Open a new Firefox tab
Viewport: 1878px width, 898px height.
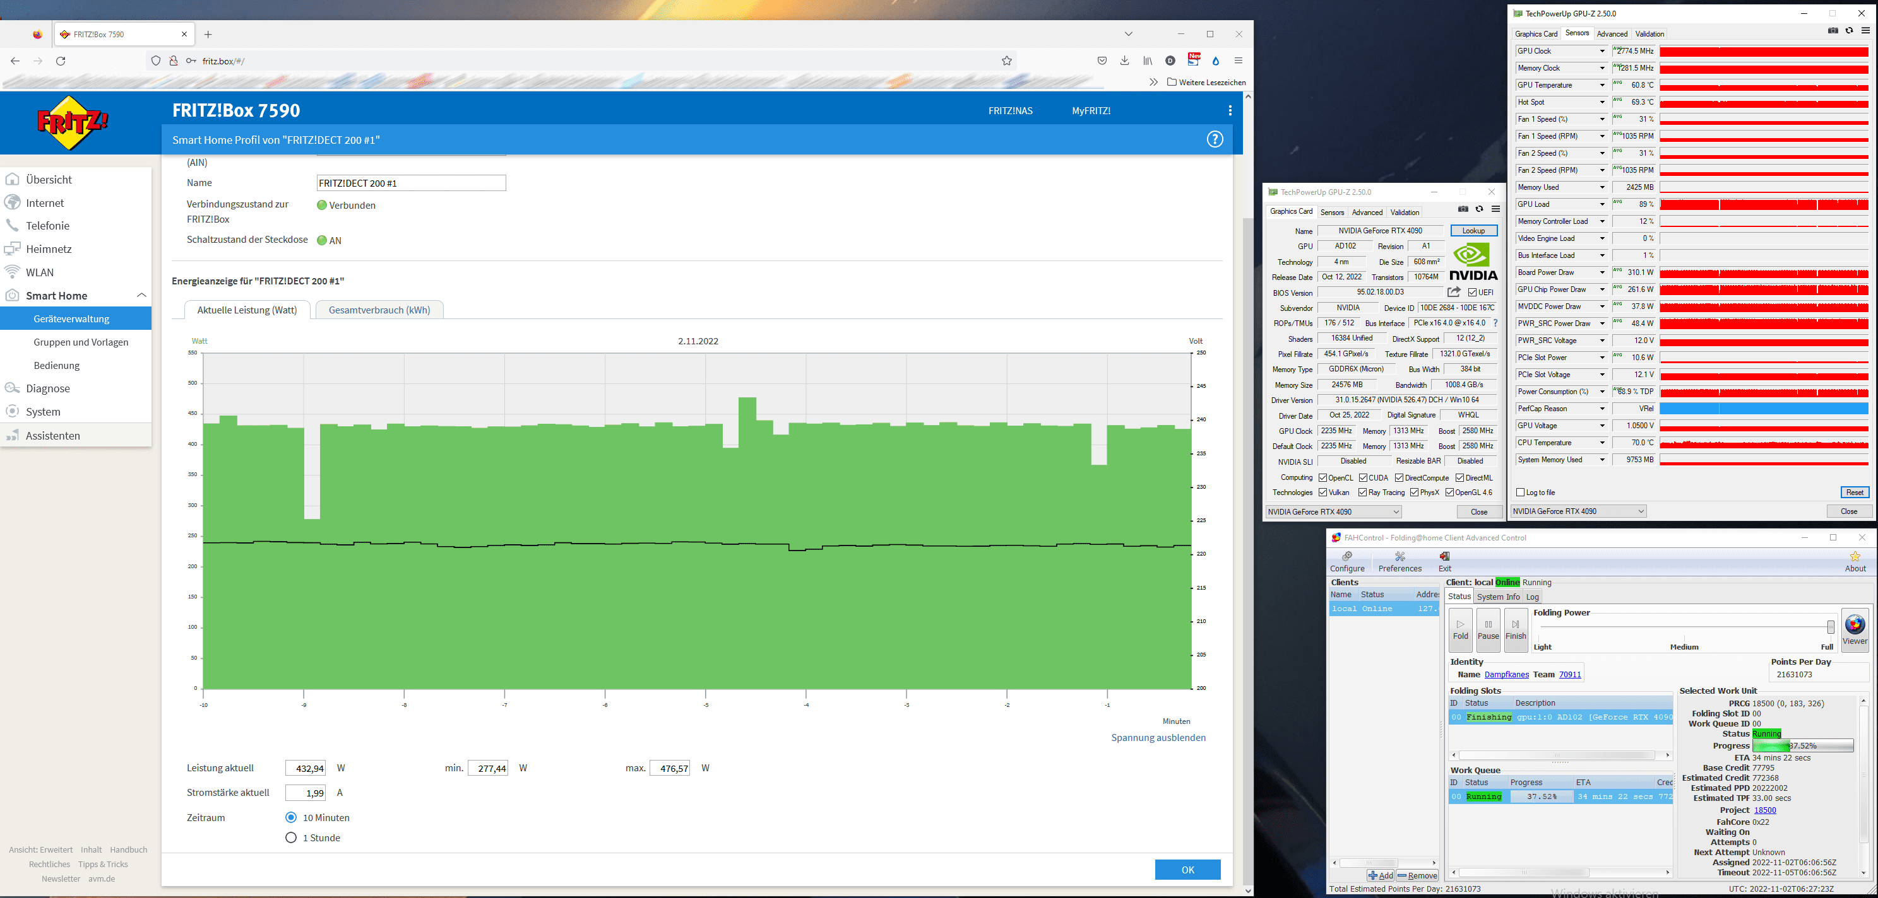pyautogui.click(x=208, y=34)
